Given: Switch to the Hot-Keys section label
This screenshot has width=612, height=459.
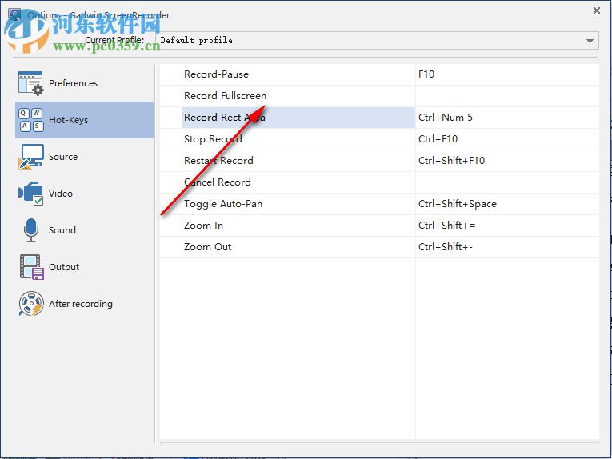Looking at the screenshot, I should click(68, 120).
